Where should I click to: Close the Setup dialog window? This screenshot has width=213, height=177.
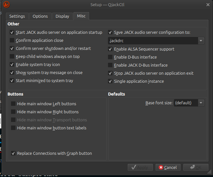208,5
